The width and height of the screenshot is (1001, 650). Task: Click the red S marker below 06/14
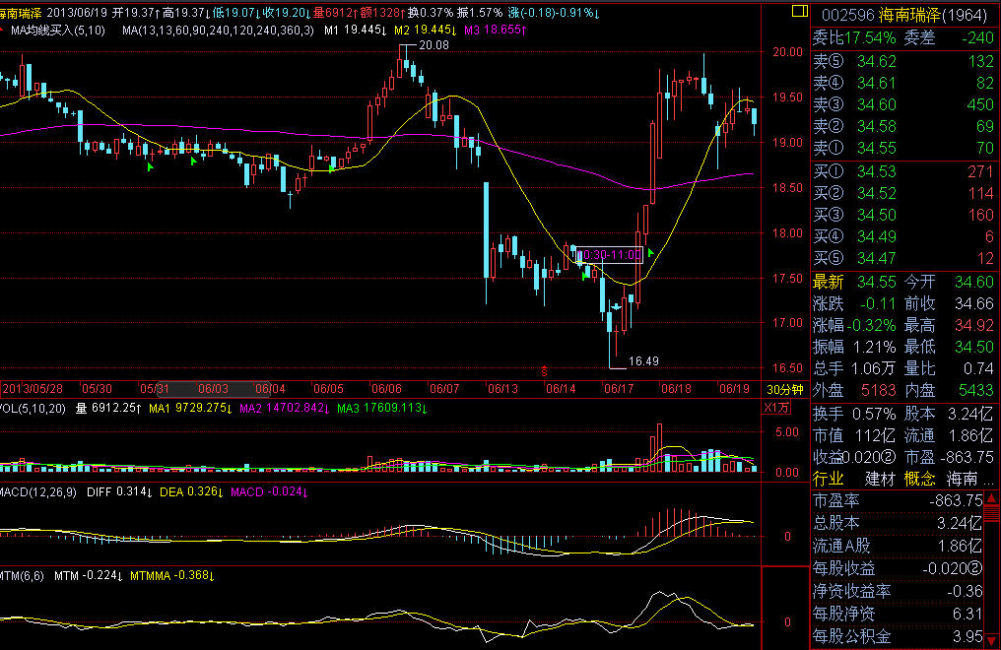[x=544, y=371]
